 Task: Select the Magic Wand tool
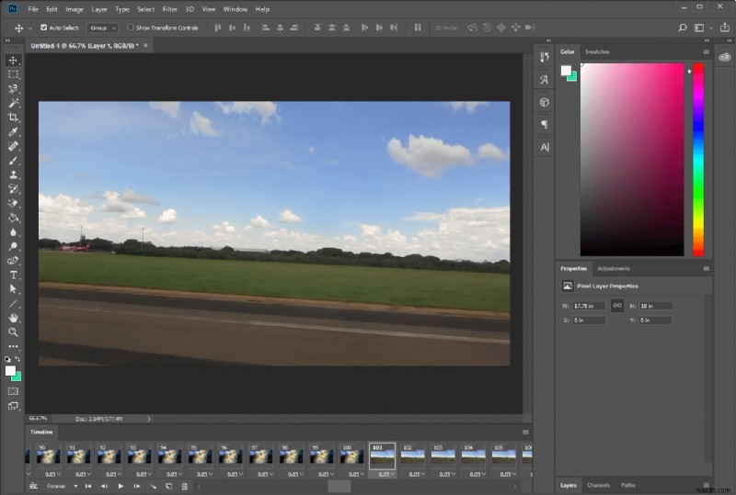(x=13, y=103)
